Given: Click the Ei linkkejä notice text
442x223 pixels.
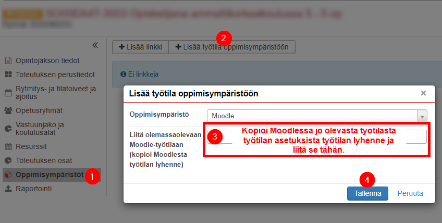Looking at the screenshot, I should click(x=143, y=74).
